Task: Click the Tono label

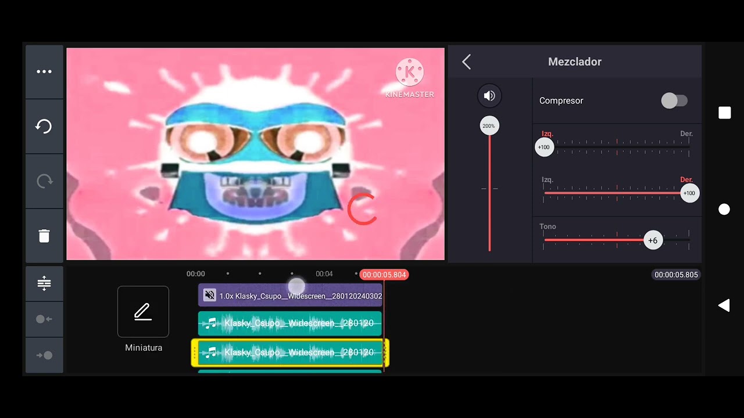Action: click(x=548, y=226)
